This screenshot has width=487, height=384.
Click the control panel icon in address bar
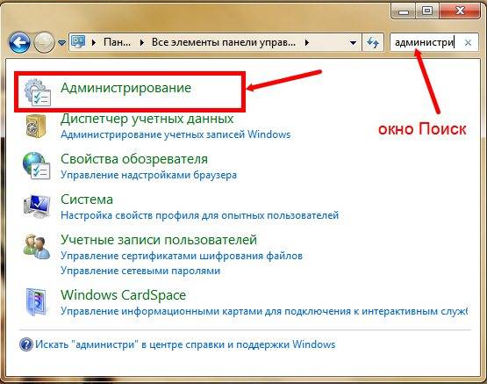point(78,41)
